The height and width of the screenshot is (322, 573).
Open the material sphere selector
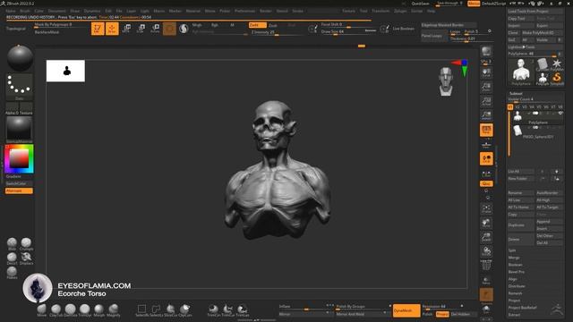pos(19,129)
